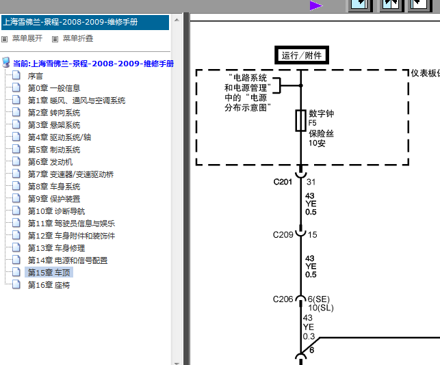The width and height of the screenshot is (440, 365).
Task: Click the F5 数字钟 fuse symbol
Action: pyautogui.click(x=300, y=120)
